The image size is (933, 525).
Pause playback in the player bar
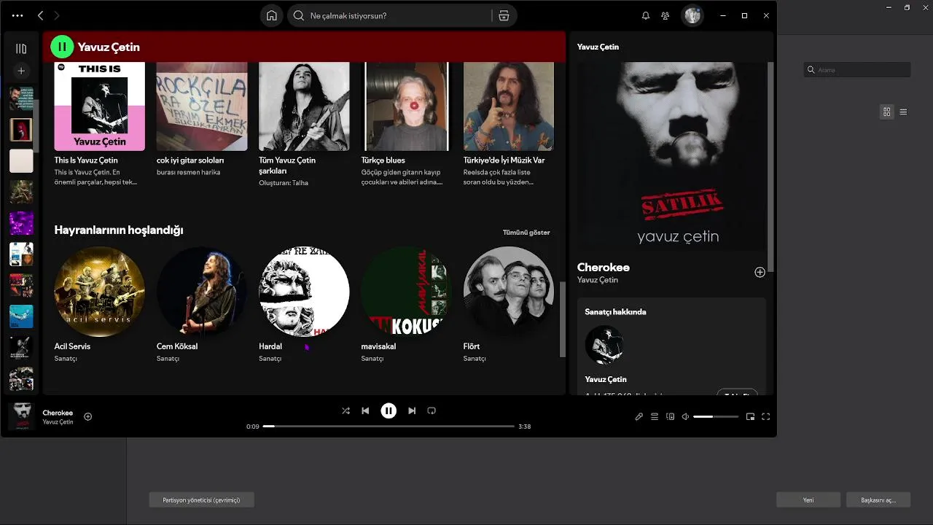389,411
